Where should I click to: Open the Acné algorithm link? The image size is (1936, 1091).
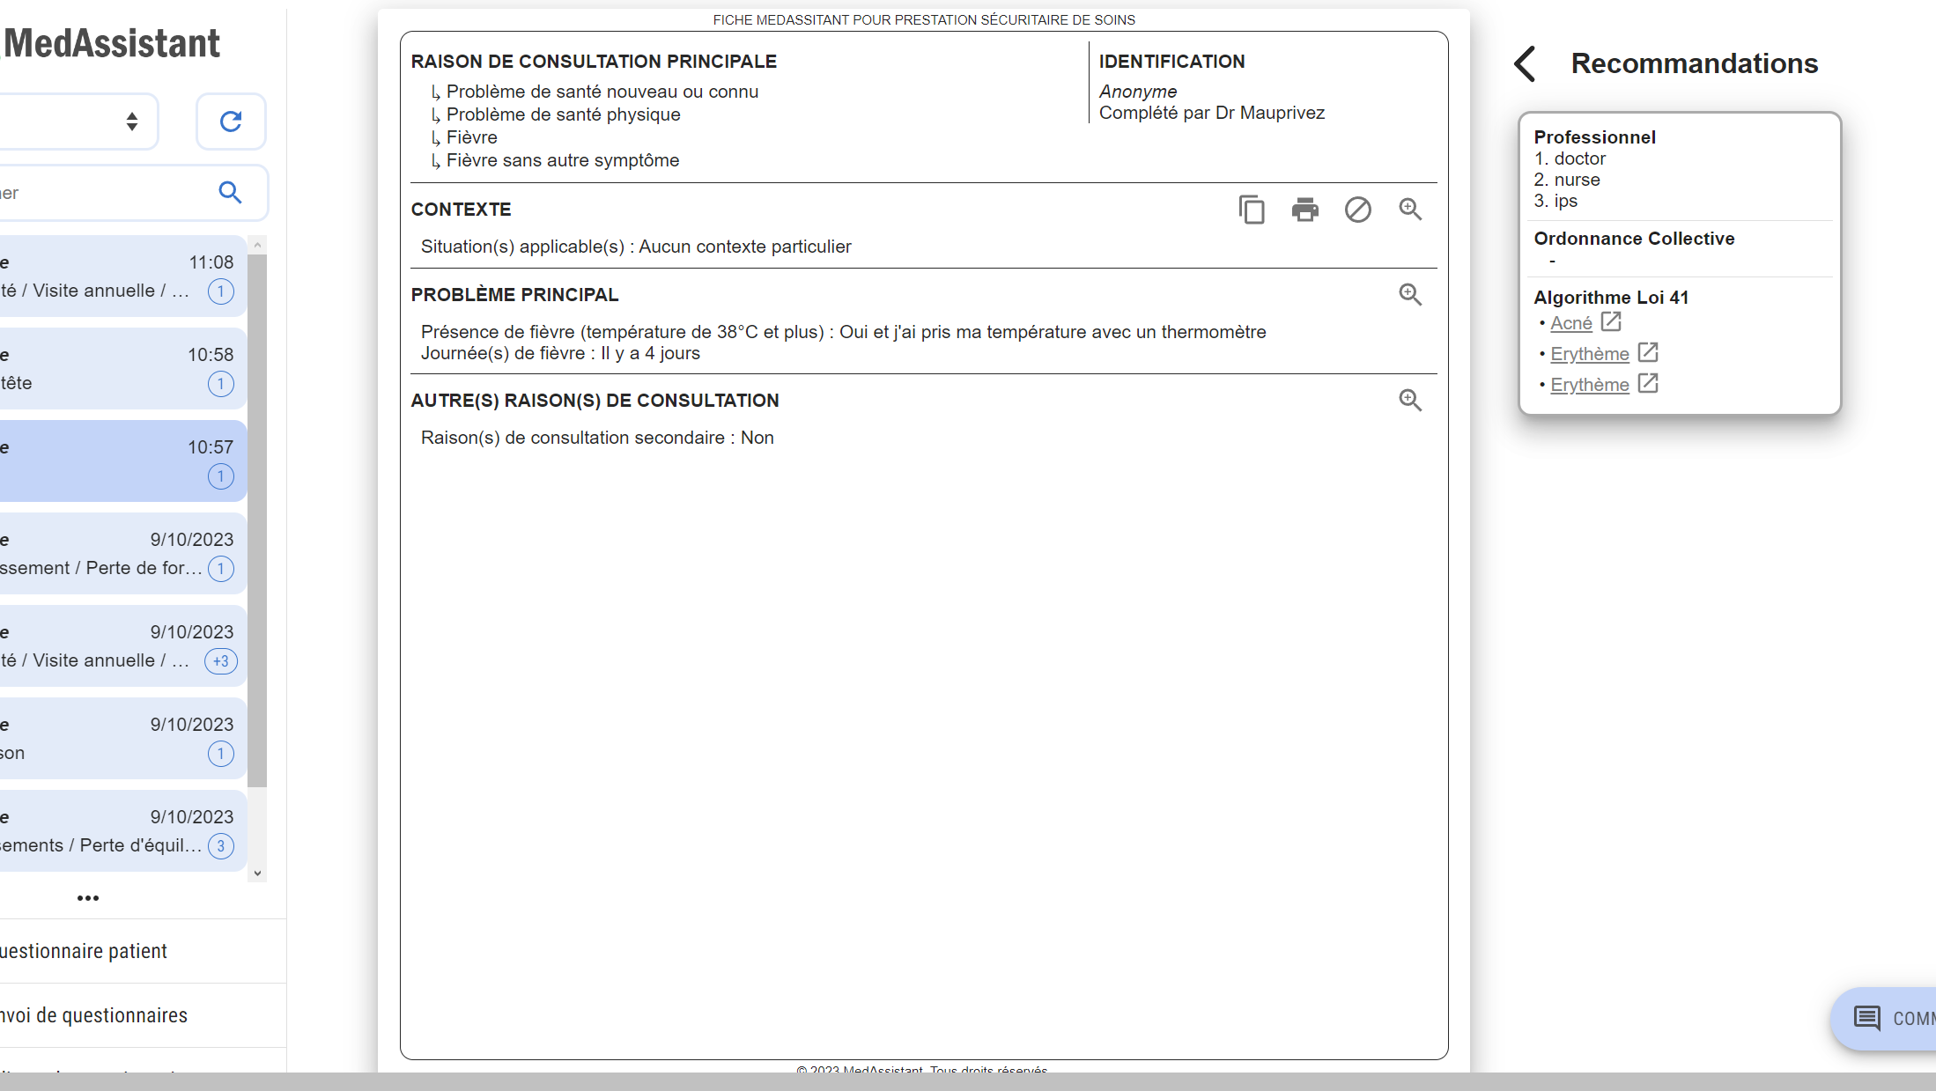tap(1570, 323)
